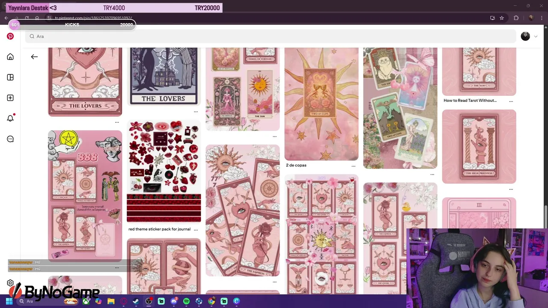Open options for the cat tarot collage pin
The width and height of the screenshot is (548, 308).
pos(432,174)
